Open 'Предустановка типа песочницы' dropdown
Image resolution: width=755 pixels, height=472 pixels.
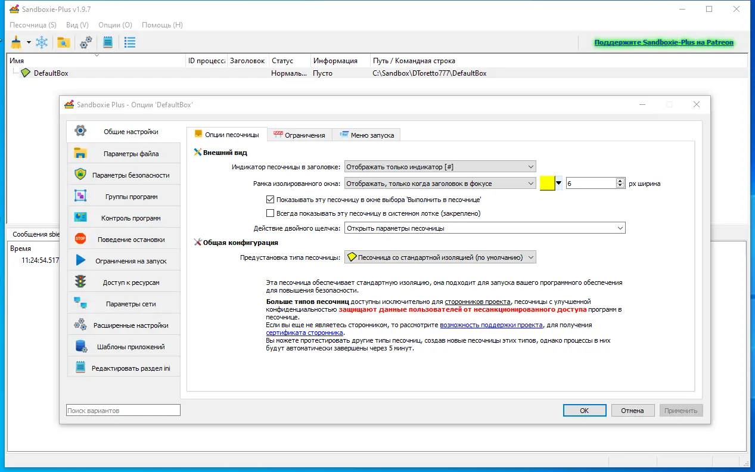(x=440, y=257)
